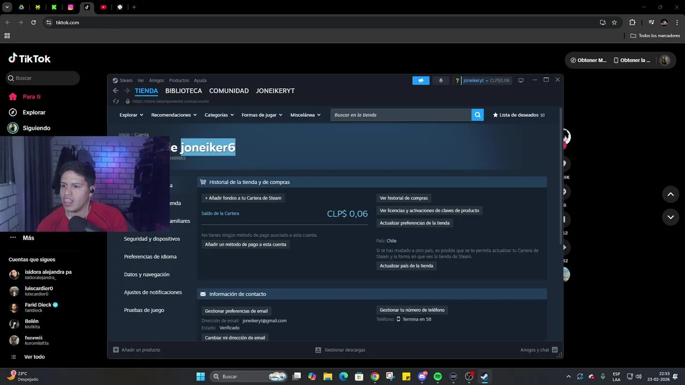The width and height of the screenshot is (685, 385).
Task: Open Seguridad y dispositivos settings
Action: pos(152,238)
